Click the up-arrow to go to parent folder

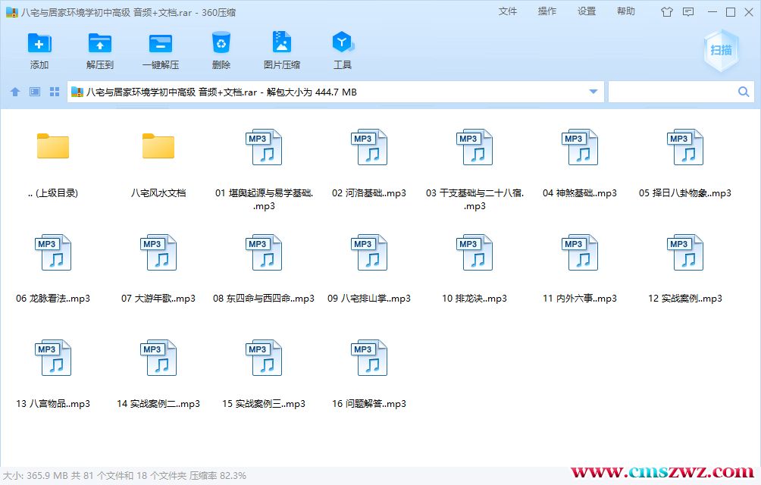15,91
